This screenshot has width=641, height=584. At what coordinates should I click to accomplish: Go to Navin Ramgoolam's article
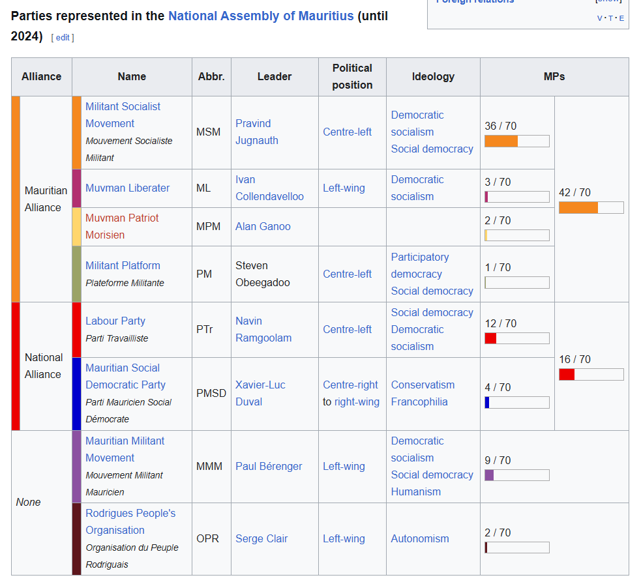[x=263, y=329]
